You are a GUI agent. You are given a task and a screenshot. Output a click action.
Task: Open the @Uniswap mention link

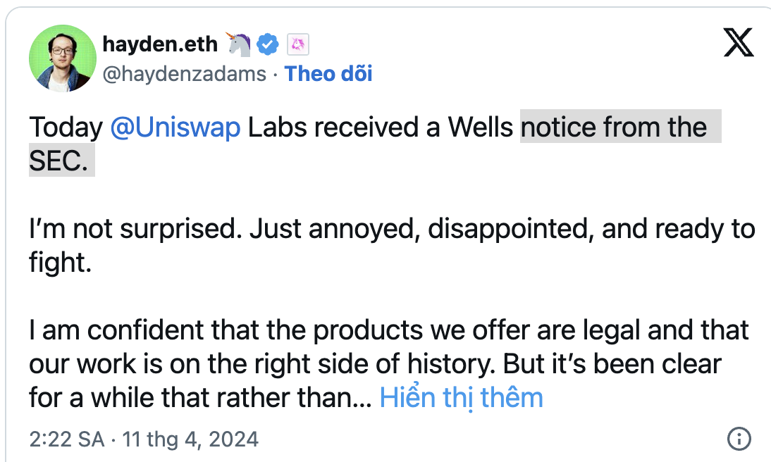[175, 127]
